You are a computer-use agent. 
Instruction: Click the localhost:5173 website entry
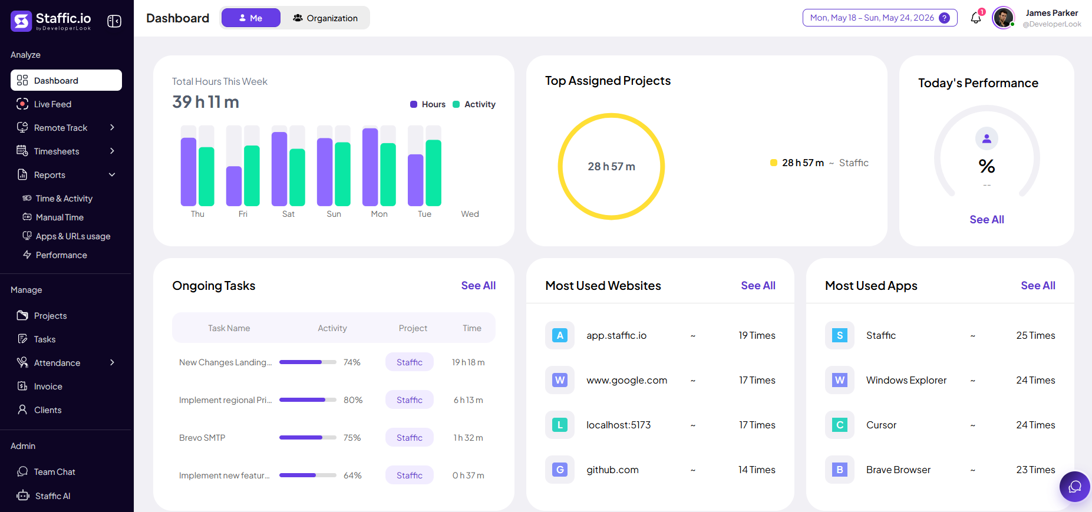pos(618,425)
